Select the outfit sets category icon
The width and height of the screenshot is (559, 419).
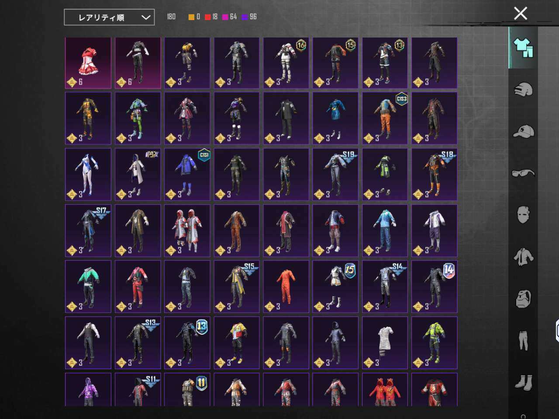tap(523, 48)
